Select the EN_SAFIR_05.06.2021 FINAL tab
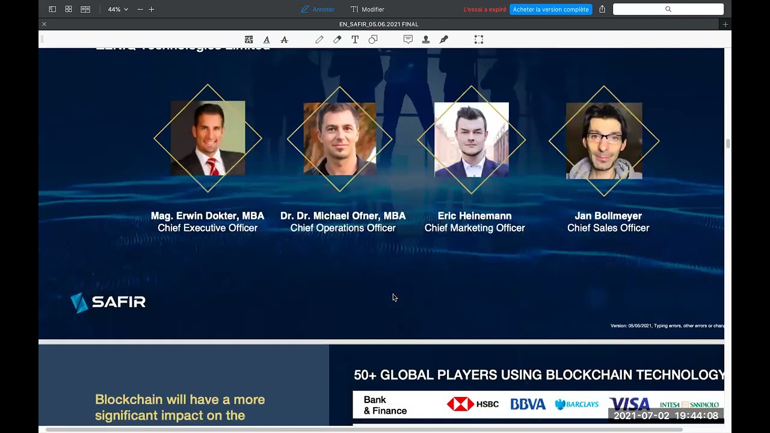The height and width of the screenshot is (433, 770). pyautogui.click(x=379, y=24)
